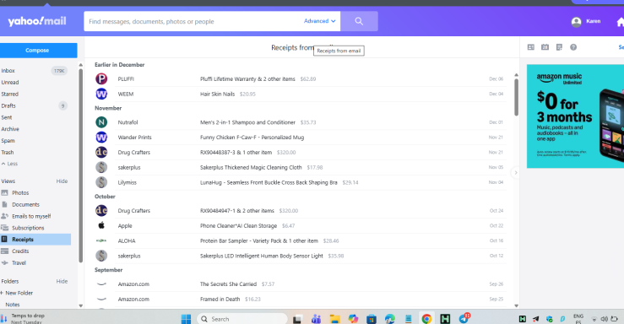
Task: Select the Photos view icon
Action: click(x=5, y=193)
